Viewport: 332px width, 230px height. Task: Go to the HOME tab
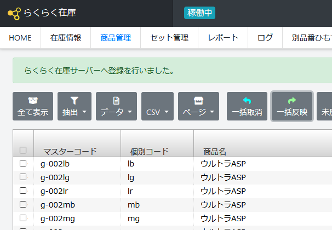coord(20,38)
